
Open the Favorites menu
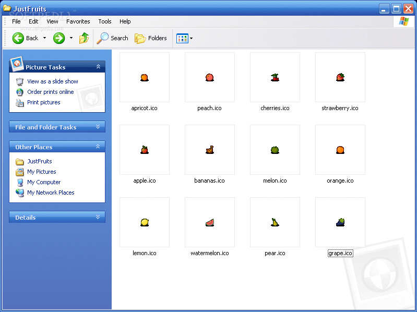(x=78, y=21)
